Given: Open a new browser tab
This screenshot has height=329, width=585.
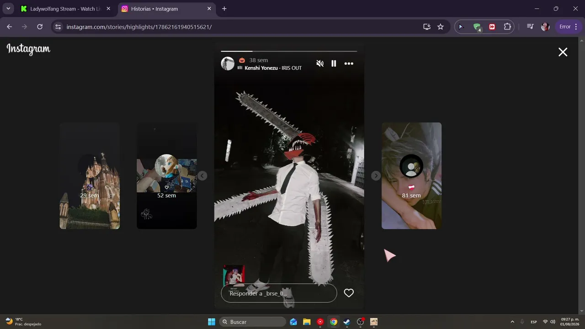Looking at the screenshot, I should click(x=224, y=9).
